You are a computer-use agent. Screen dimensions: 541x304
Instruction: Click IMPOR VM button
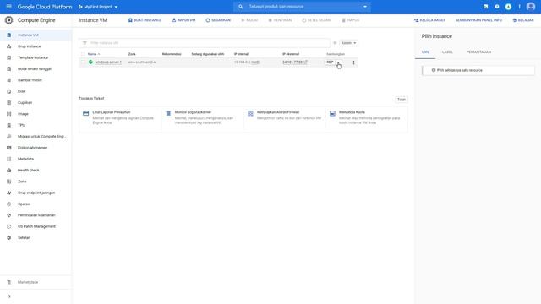[x=183, y=20]
